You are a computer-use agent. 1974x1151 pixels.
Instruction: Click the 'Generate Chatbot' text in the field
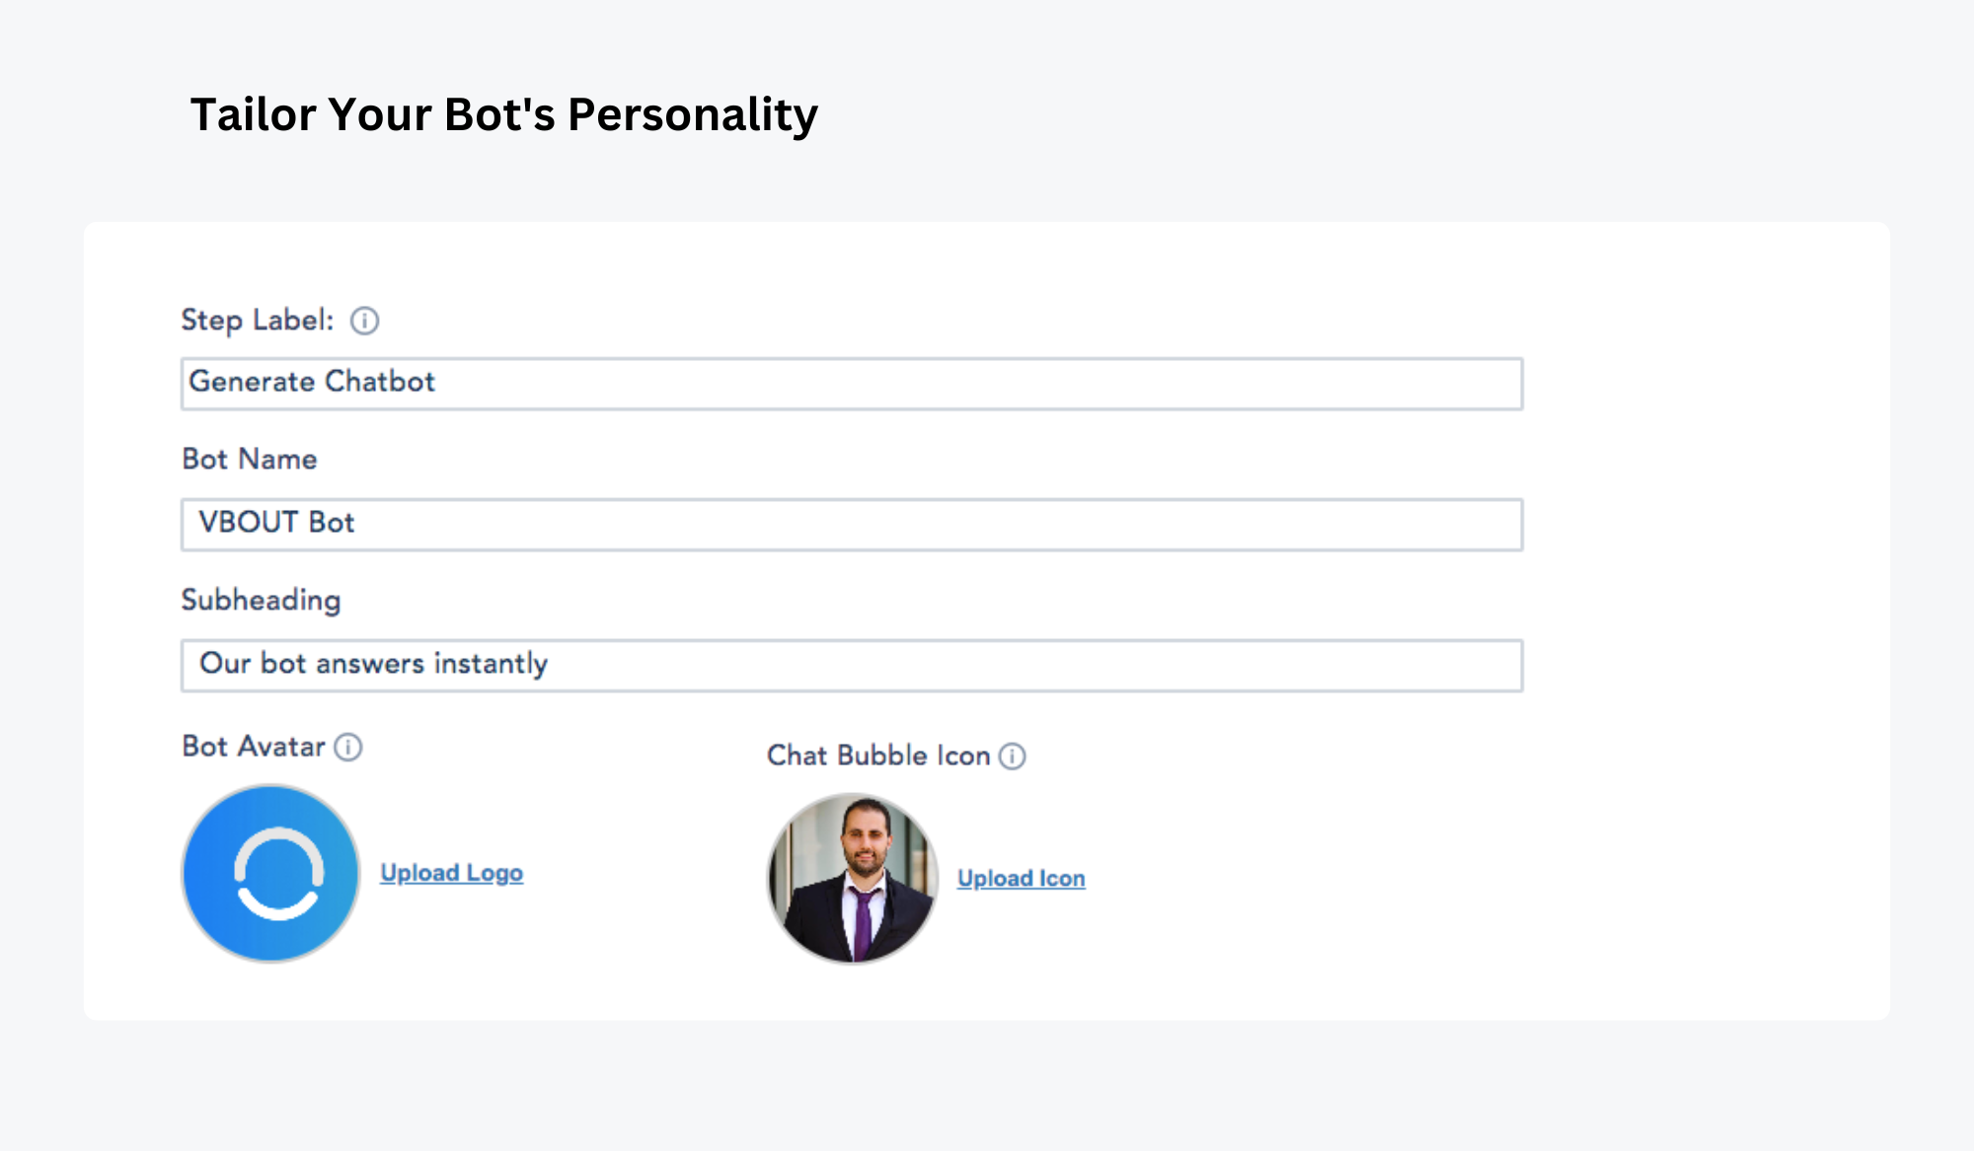312,382
